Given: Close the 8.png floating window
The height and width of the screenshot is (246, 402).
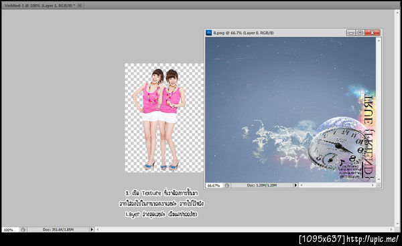Looking at the screenshot, I should pyautogui.click(x=373, y=33).
